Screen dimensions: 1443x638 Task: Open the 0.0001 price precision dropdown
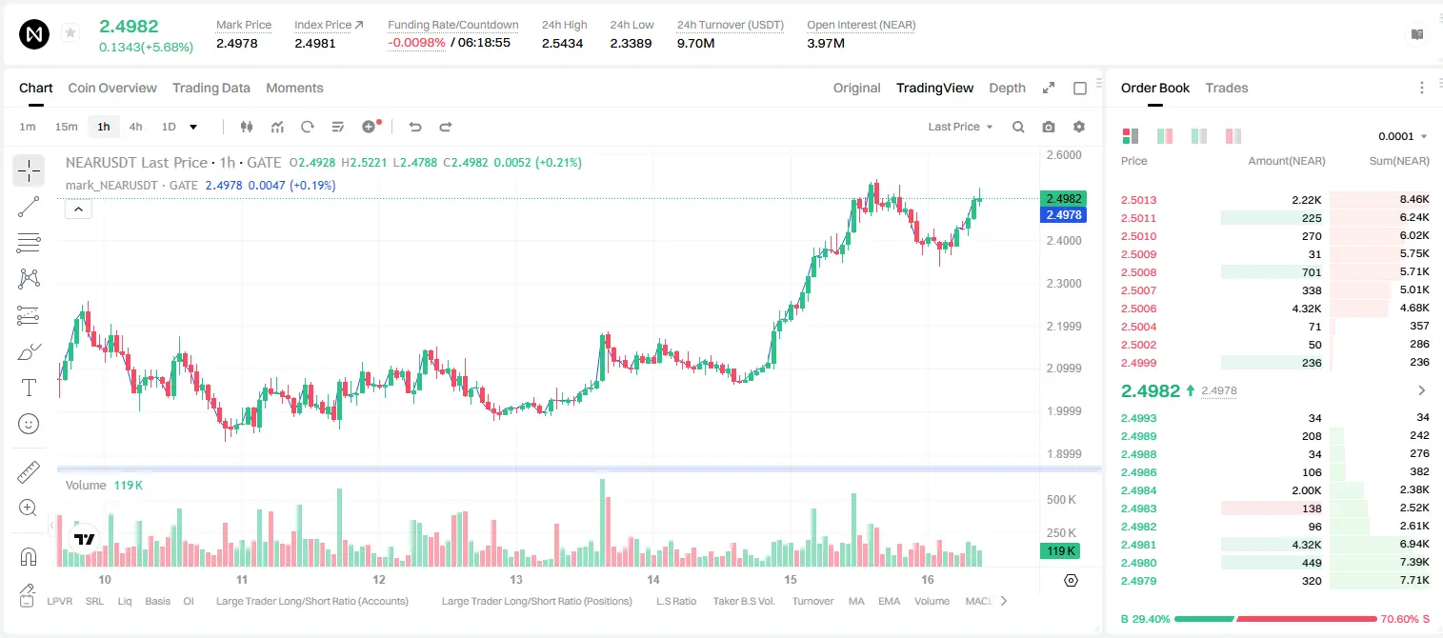click(x=1402, y=136)
